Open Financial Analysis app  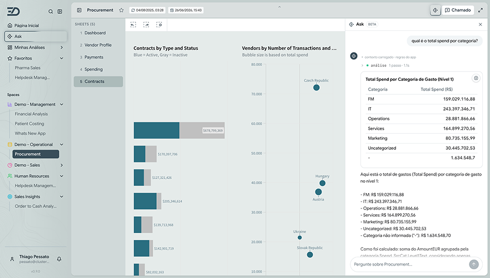(31, 114)
